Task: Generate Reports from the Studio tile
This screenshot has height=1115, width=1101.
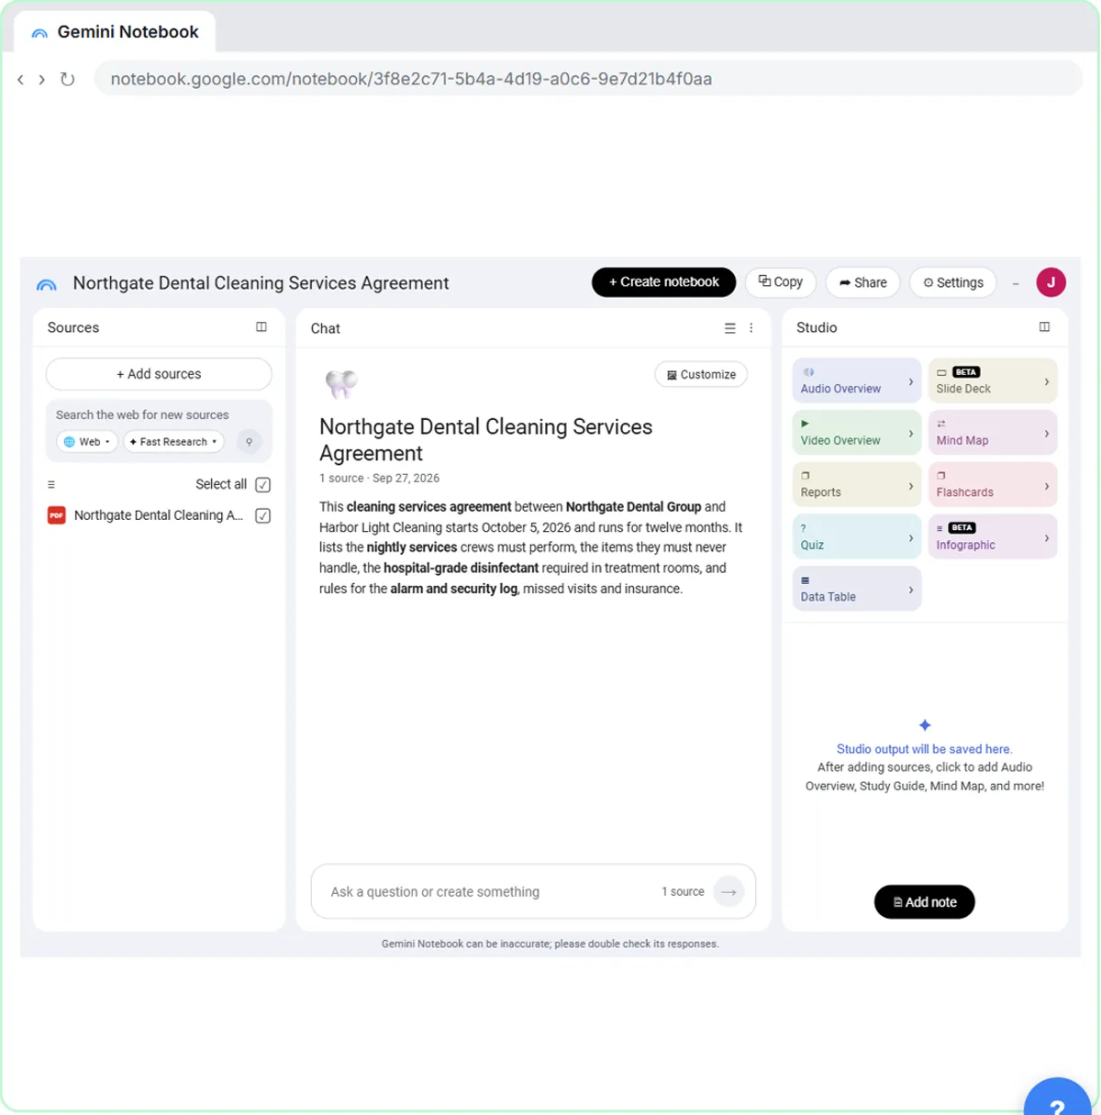Action: tap(857, 485)
